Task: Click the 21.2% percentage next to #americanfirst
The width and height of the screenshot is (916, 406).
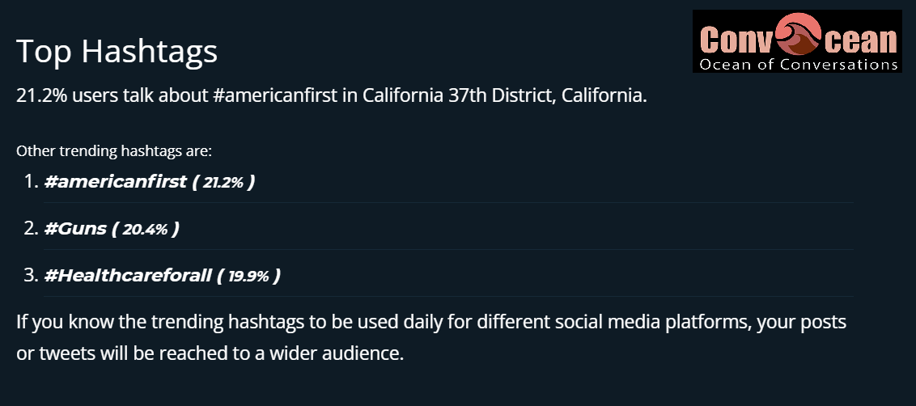Action: (x=223, y=182)
